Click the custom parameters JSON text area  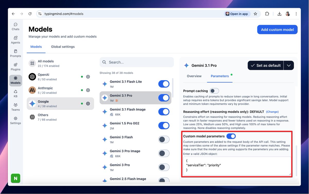[237, 166]
